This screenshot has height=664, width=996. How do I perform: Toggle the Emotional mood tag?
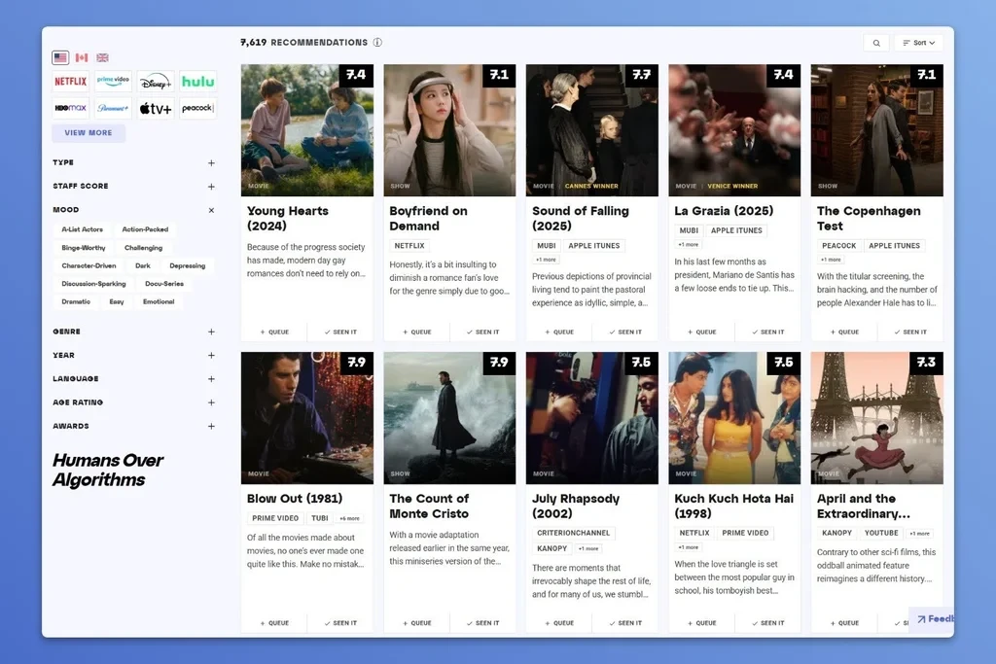point(159,301)
